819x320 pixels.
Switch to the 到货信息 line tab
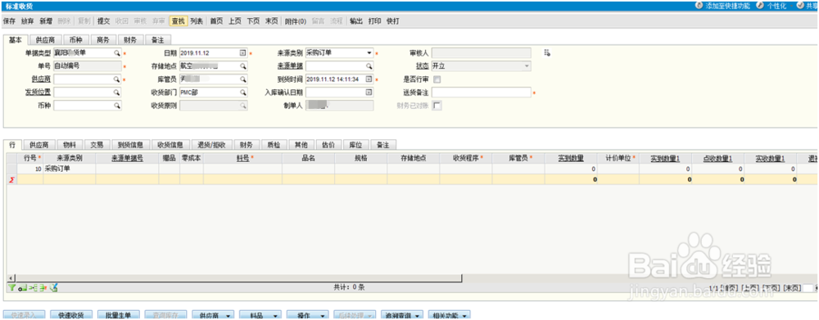[x=130, y=145]
